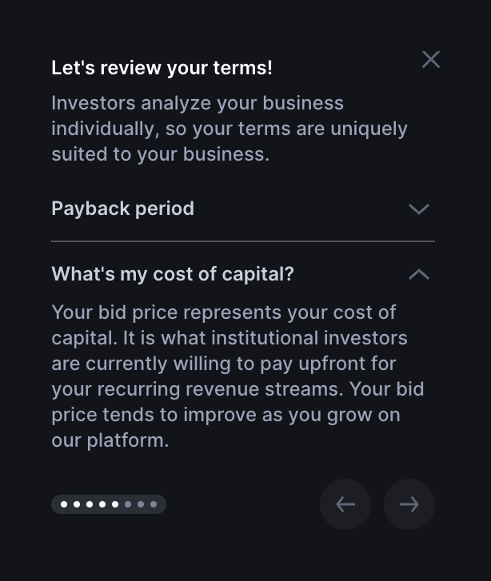Click "What's my cost of capital?" heading
The width and height of the screenshot is (491, 581).
[x=173, y=274]
